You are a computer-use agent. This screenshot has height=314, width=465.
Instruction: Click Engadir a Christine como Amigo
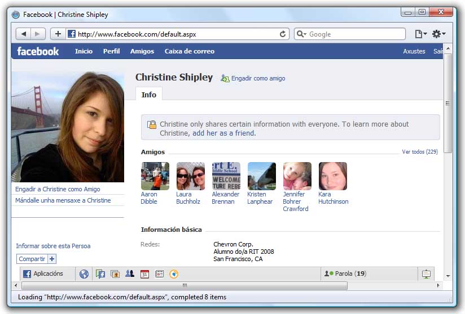(x=58, y=189)
